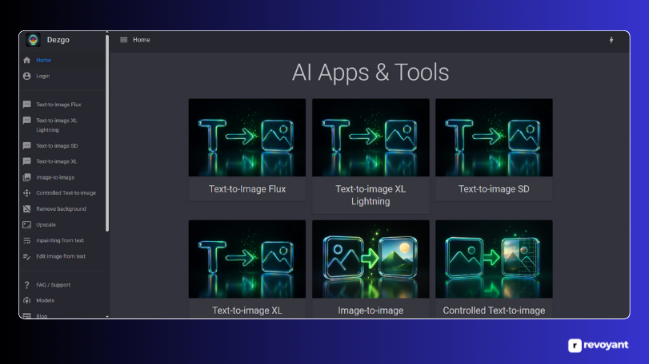649x364 pixels.
Task: Go to Home in the sidebar
Action: pyautogui.click(x=43, y=60)
